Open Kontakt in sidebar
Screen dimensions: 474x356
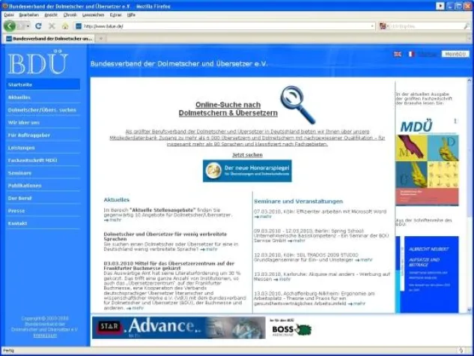point(43,223)
